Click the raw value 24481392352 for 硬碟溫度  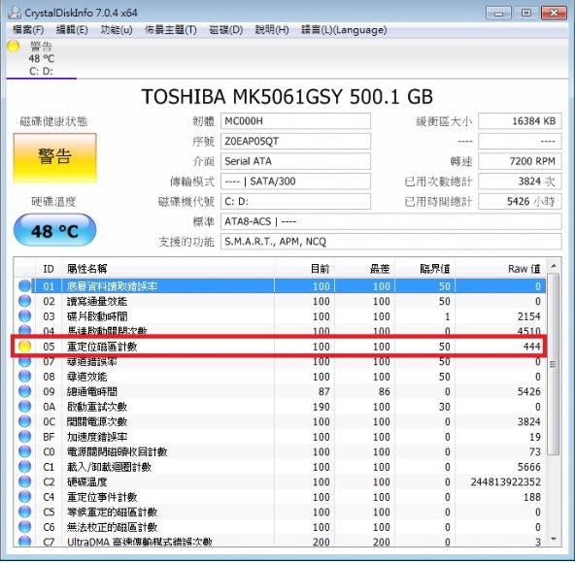505,481
